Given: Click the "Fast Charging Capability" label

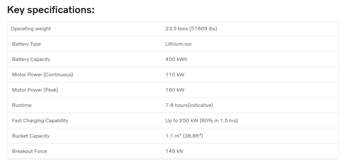Looking at the screenshot, I should click(x=40, y=121).
